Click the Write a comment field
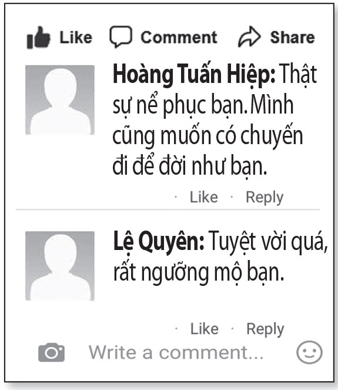The image size is (338, 390). click(x=176, y=352)
